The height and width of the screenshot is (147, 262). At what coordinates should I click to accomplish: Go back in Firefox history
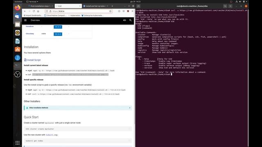[x=25, y=11]
